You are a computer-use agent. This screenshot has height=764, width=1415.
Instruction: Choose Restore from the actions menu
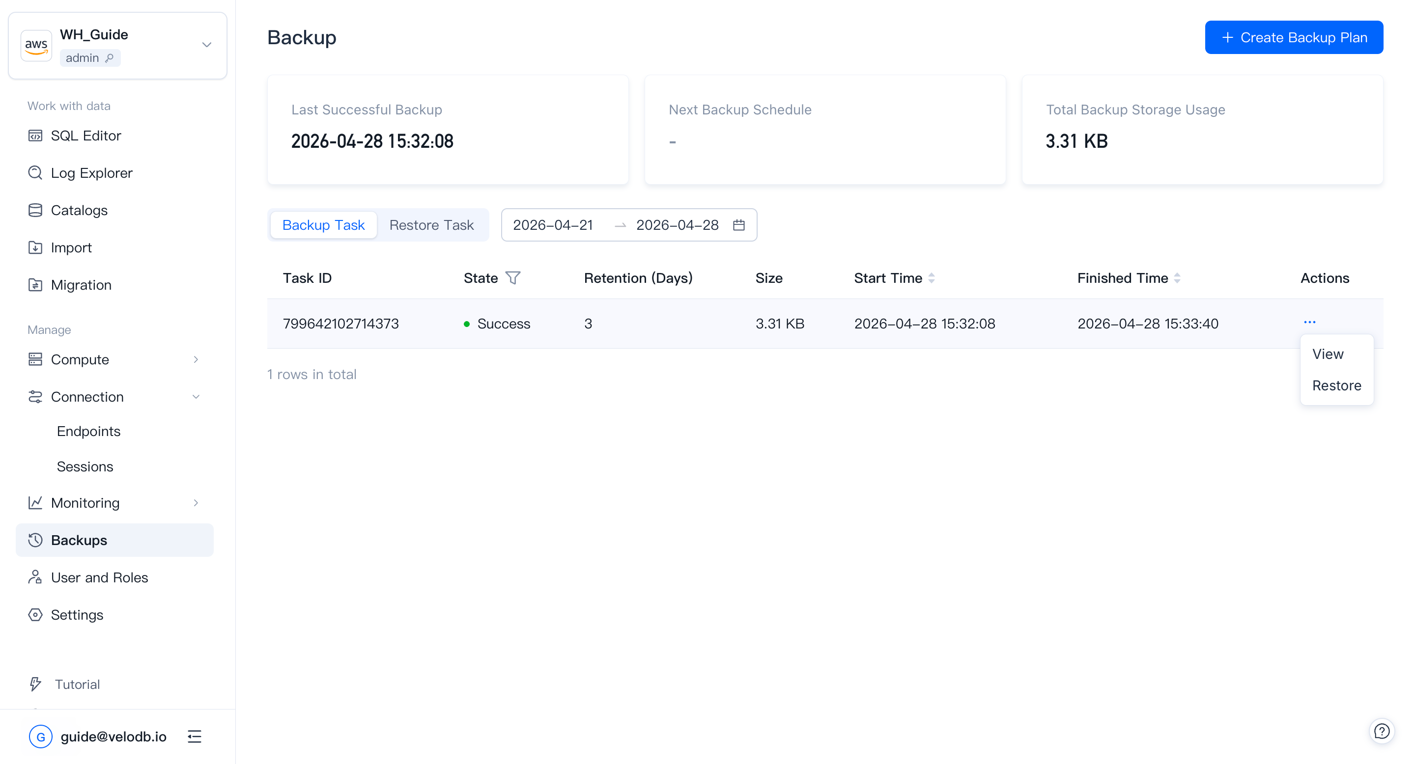[x=1336, y=385]
